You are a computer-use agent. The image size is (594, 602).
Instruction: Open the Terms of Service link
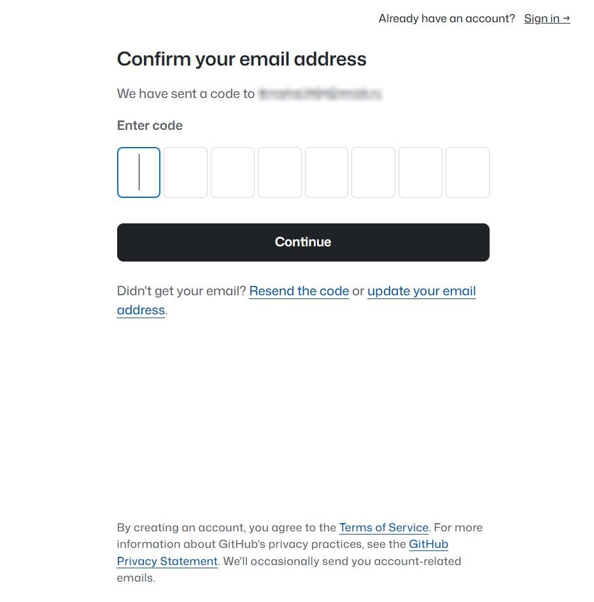click(x=384, y=528)
